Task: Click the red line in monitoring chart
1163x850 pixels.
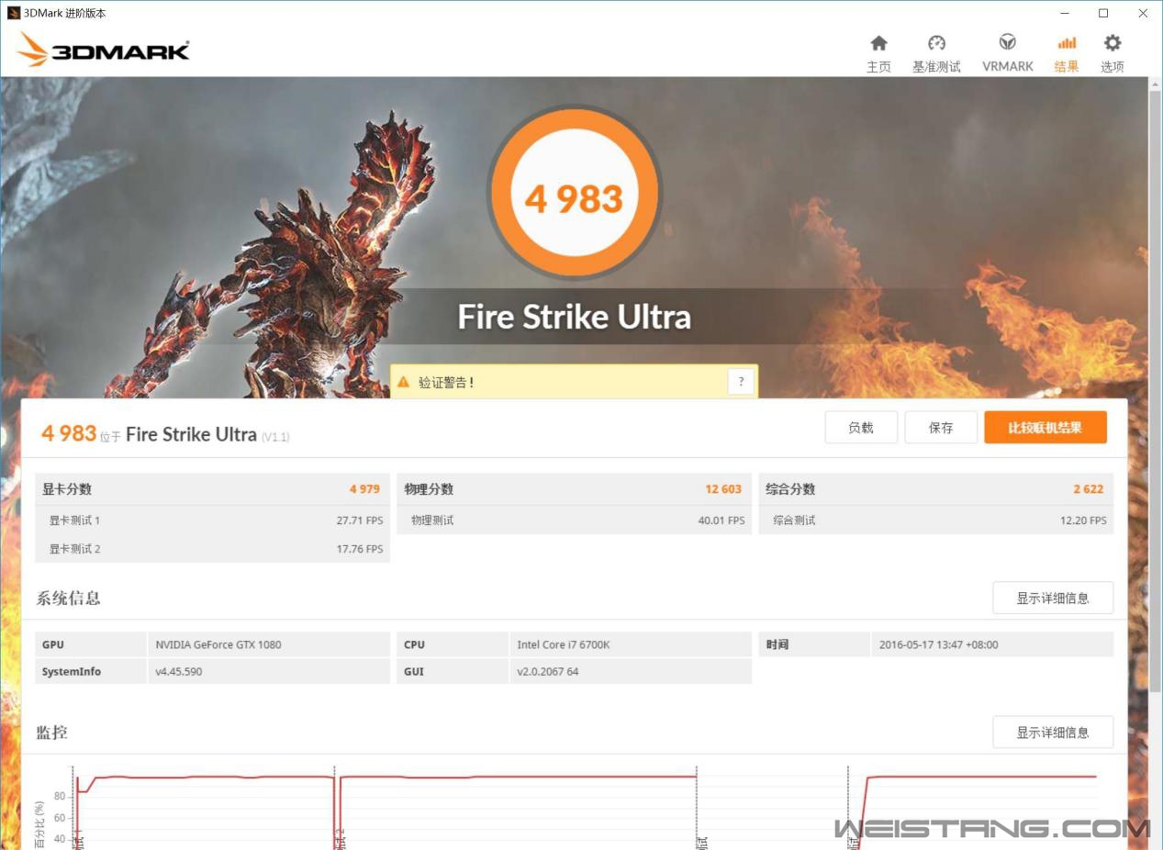Action: [x=514, y=777]
